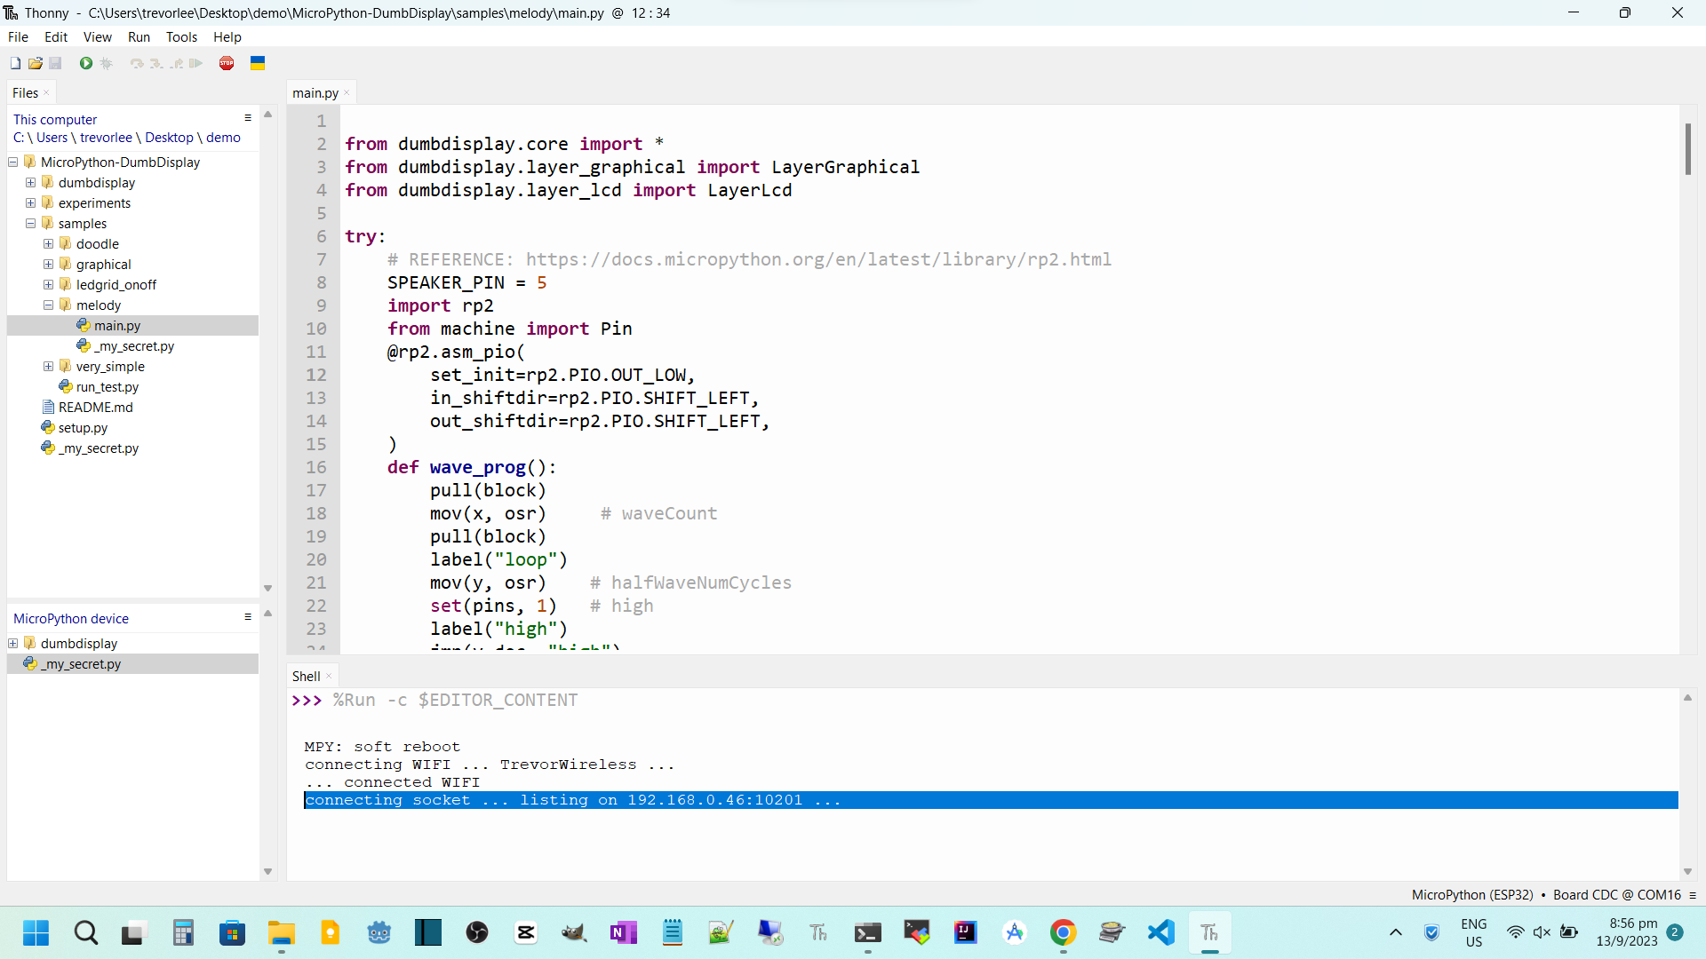The width and height of the screenshot is (1706, 959).
Task: Collapse the melody folder in file tree
Action: [x=49, y=305]
